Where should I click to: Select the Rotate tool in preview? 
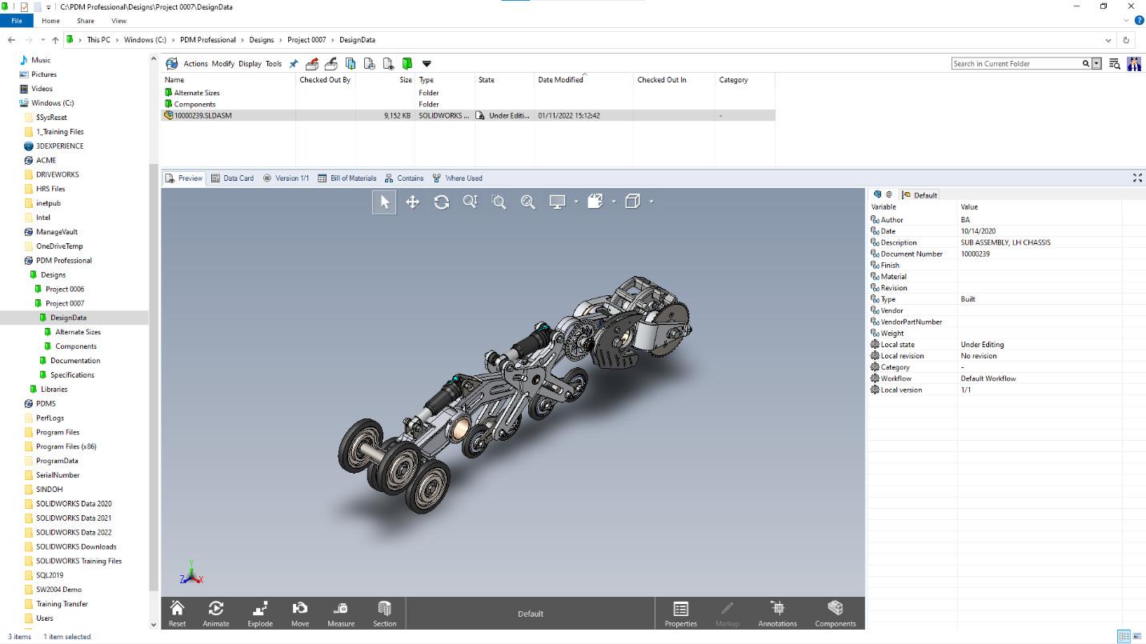click(x=442, y=202)
